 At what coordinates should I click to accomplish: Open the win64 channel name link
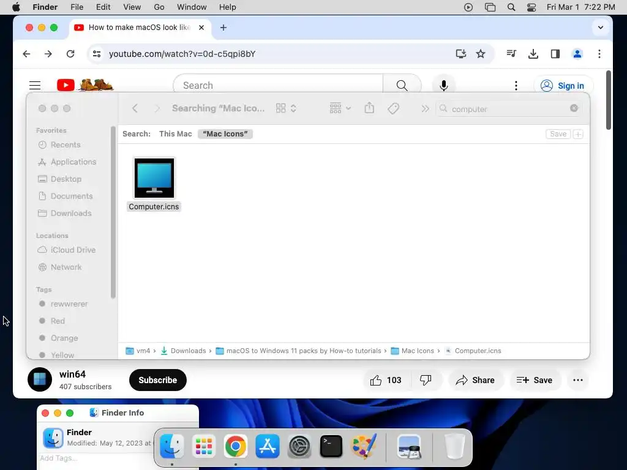pyautogui.click(x=72, y=374)
